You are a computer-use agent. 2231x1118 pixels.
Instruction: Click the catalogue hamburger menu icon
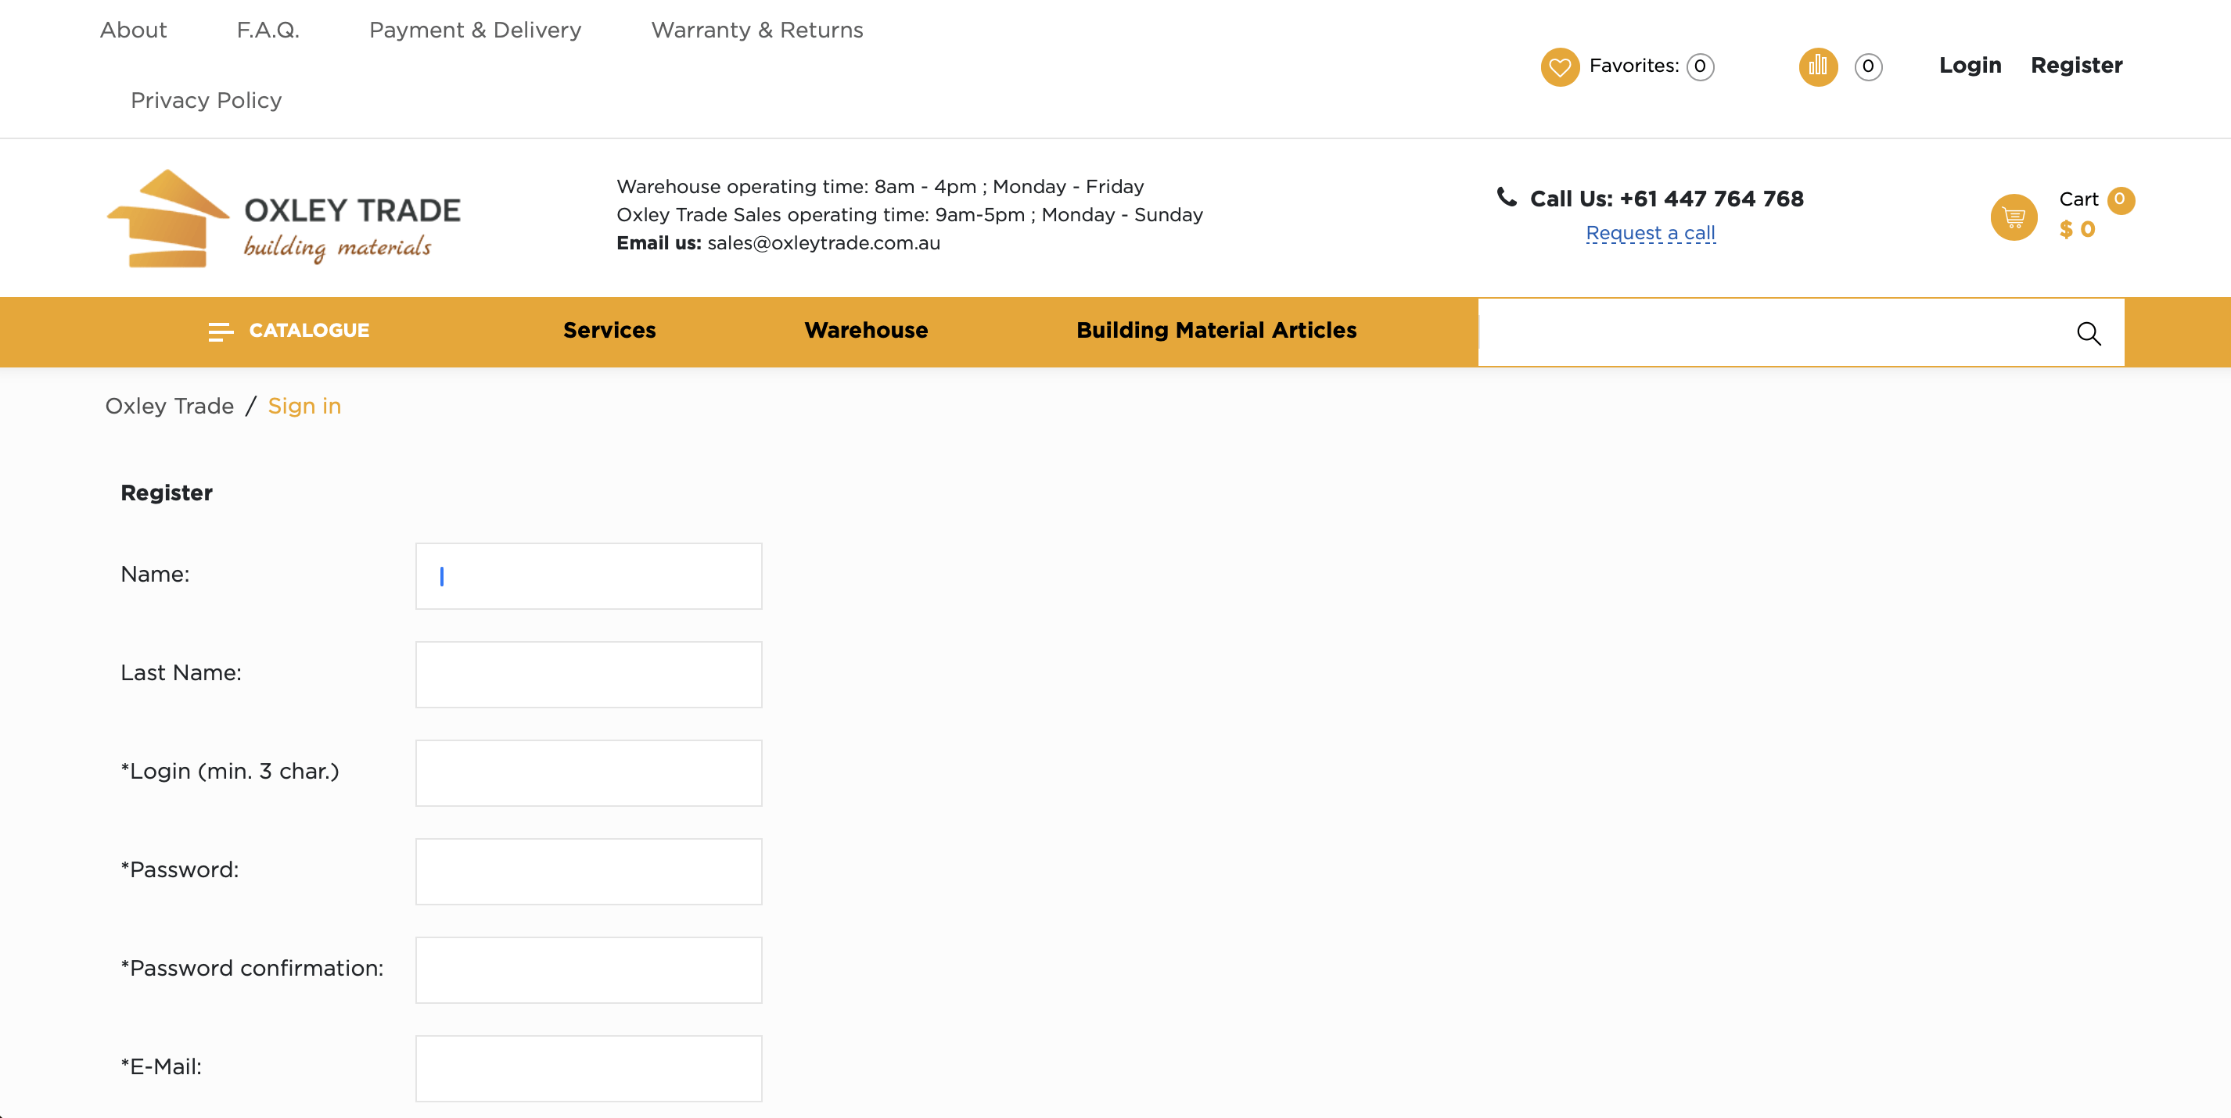(220, 331)
